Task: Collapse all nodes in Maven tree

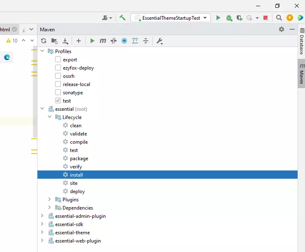Action: pos(146,41)
